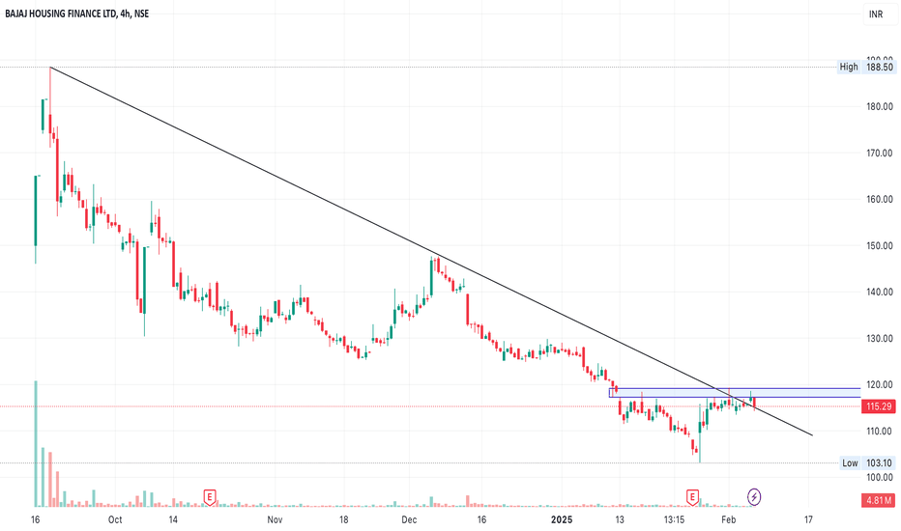901x531 pixels.
Task: Click the 100.00 price axis label
Action: pos(879,478)
